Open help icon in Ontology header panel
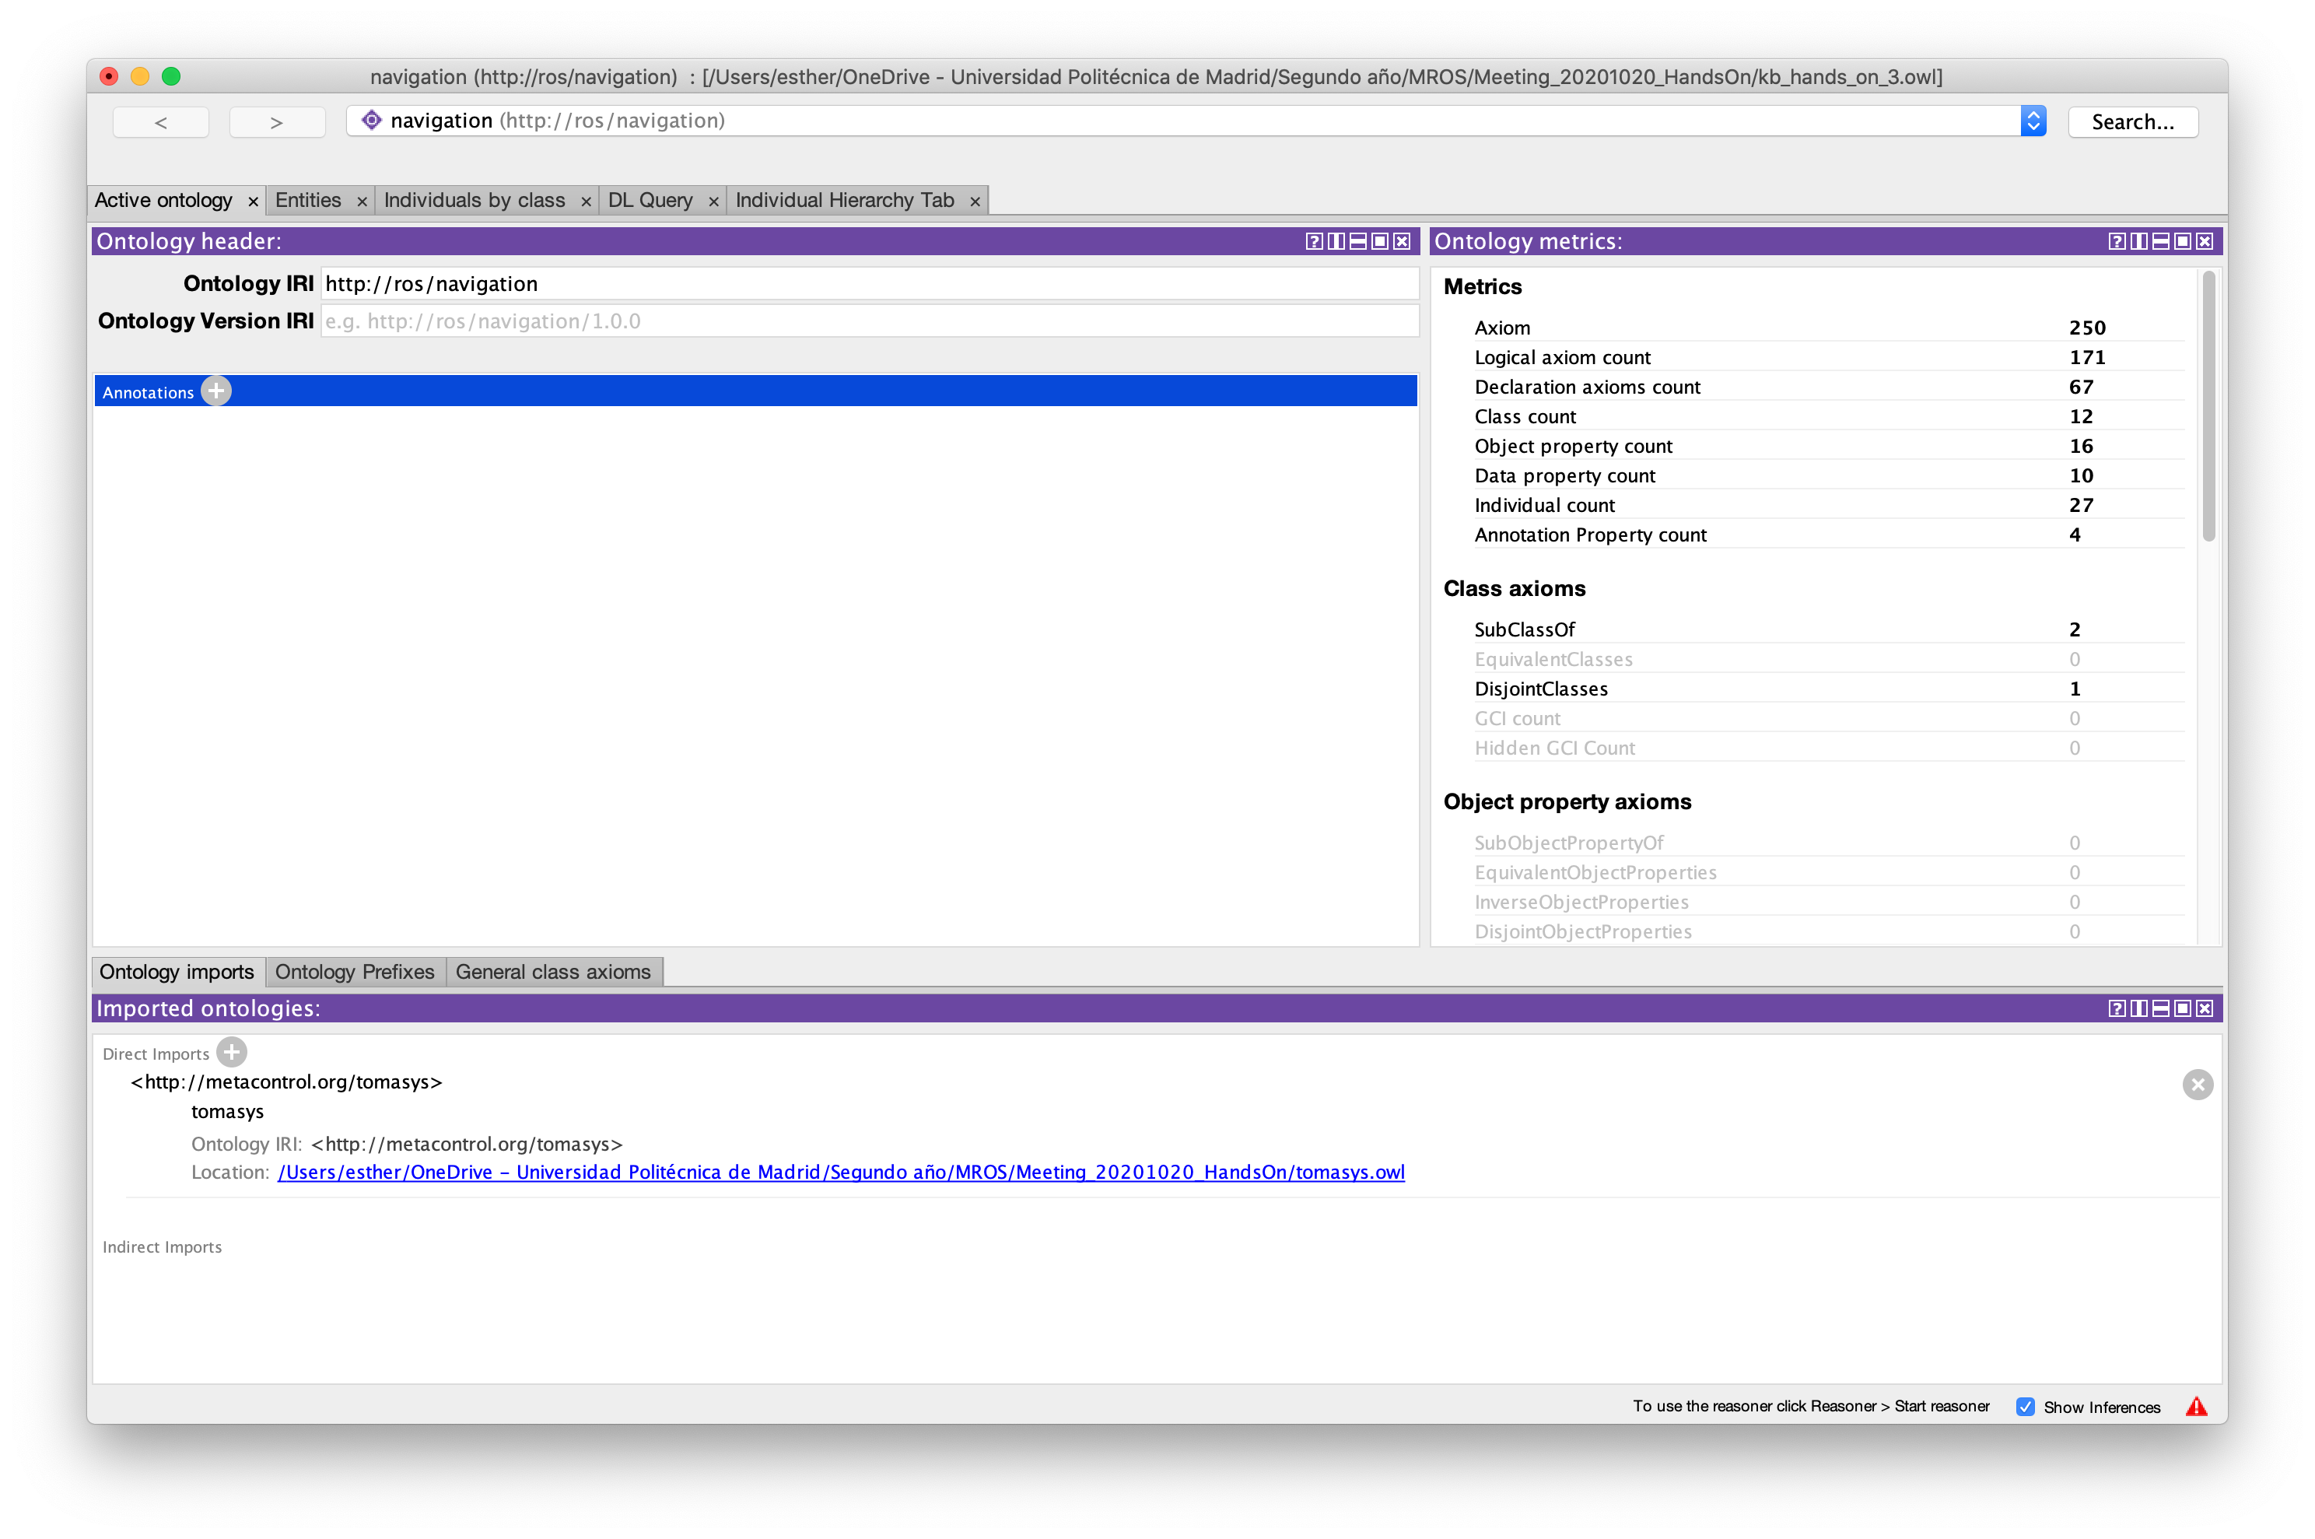Viewport: 2315px width, 1539px height. [x=1314, y=241]
